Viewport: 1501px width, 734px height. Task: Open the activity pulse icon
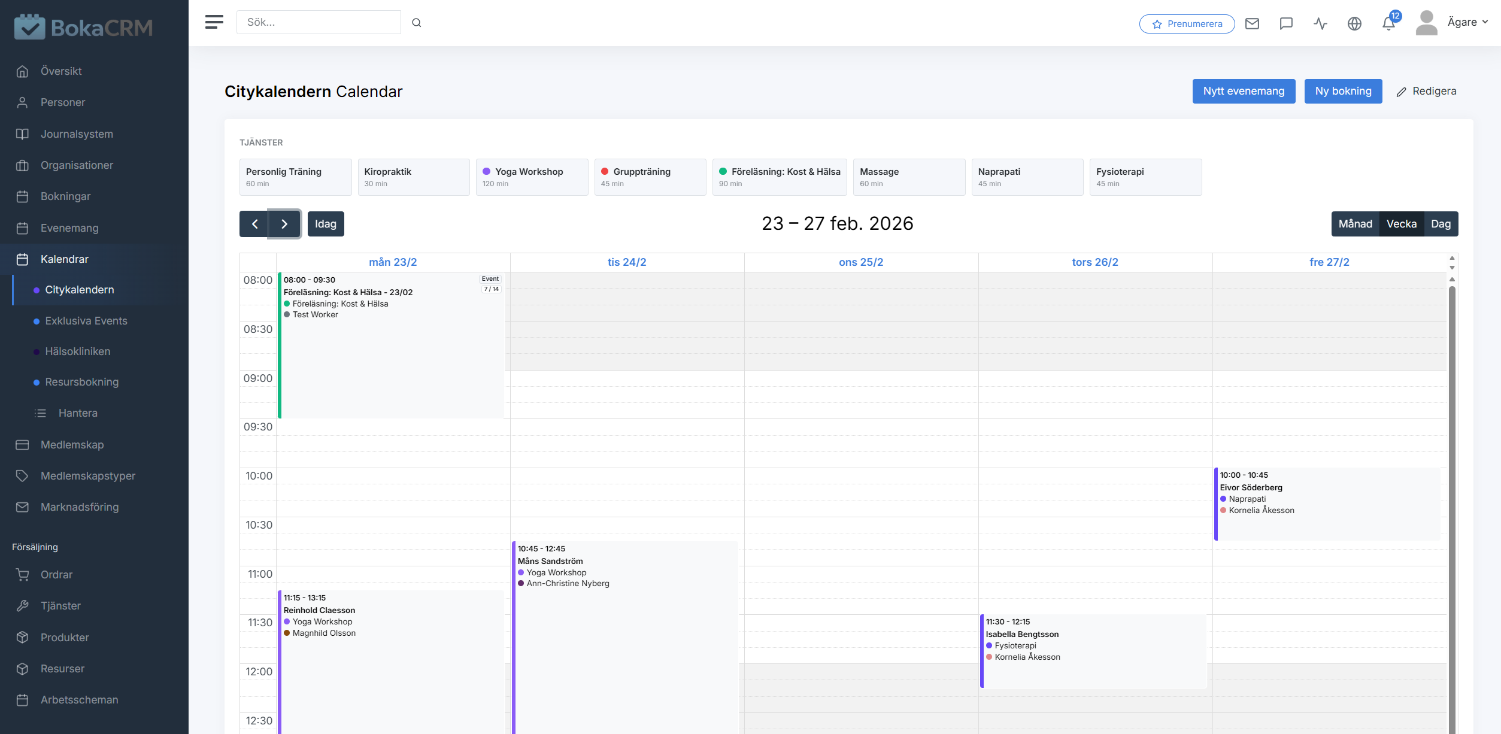click(1320, 23)
